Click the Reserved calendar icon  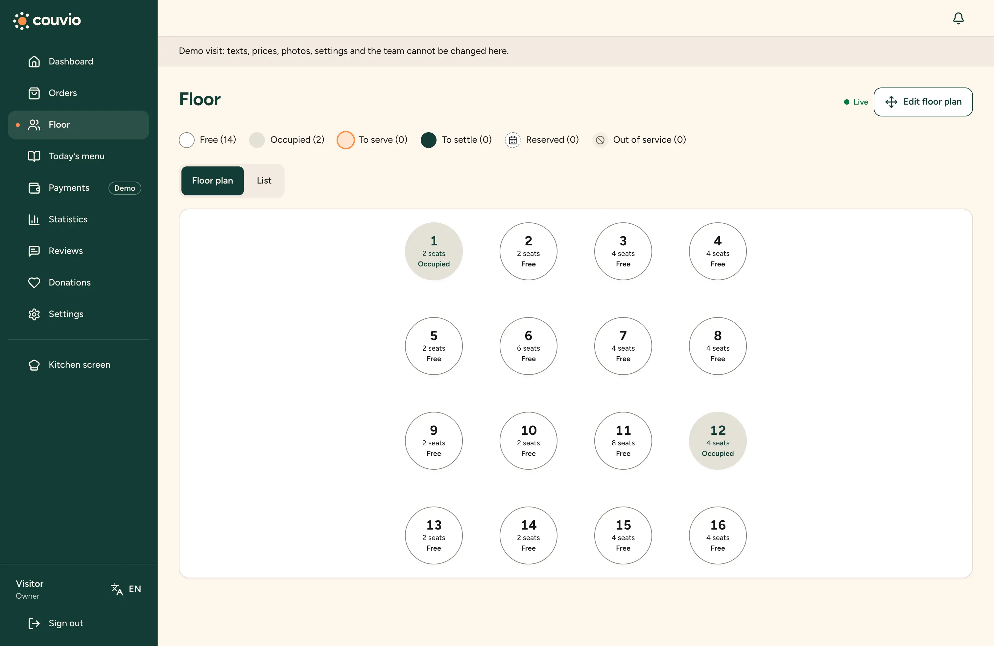tap(512, 140)
